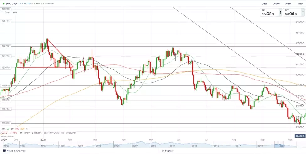Screen dimensions: 306x154
Task: Click the EUR/USD market name
Action: [x=11, y=3]
